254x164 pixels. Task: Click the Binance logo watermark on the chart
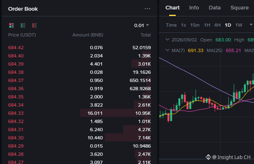pyautogui.click(x=208, y=157)
